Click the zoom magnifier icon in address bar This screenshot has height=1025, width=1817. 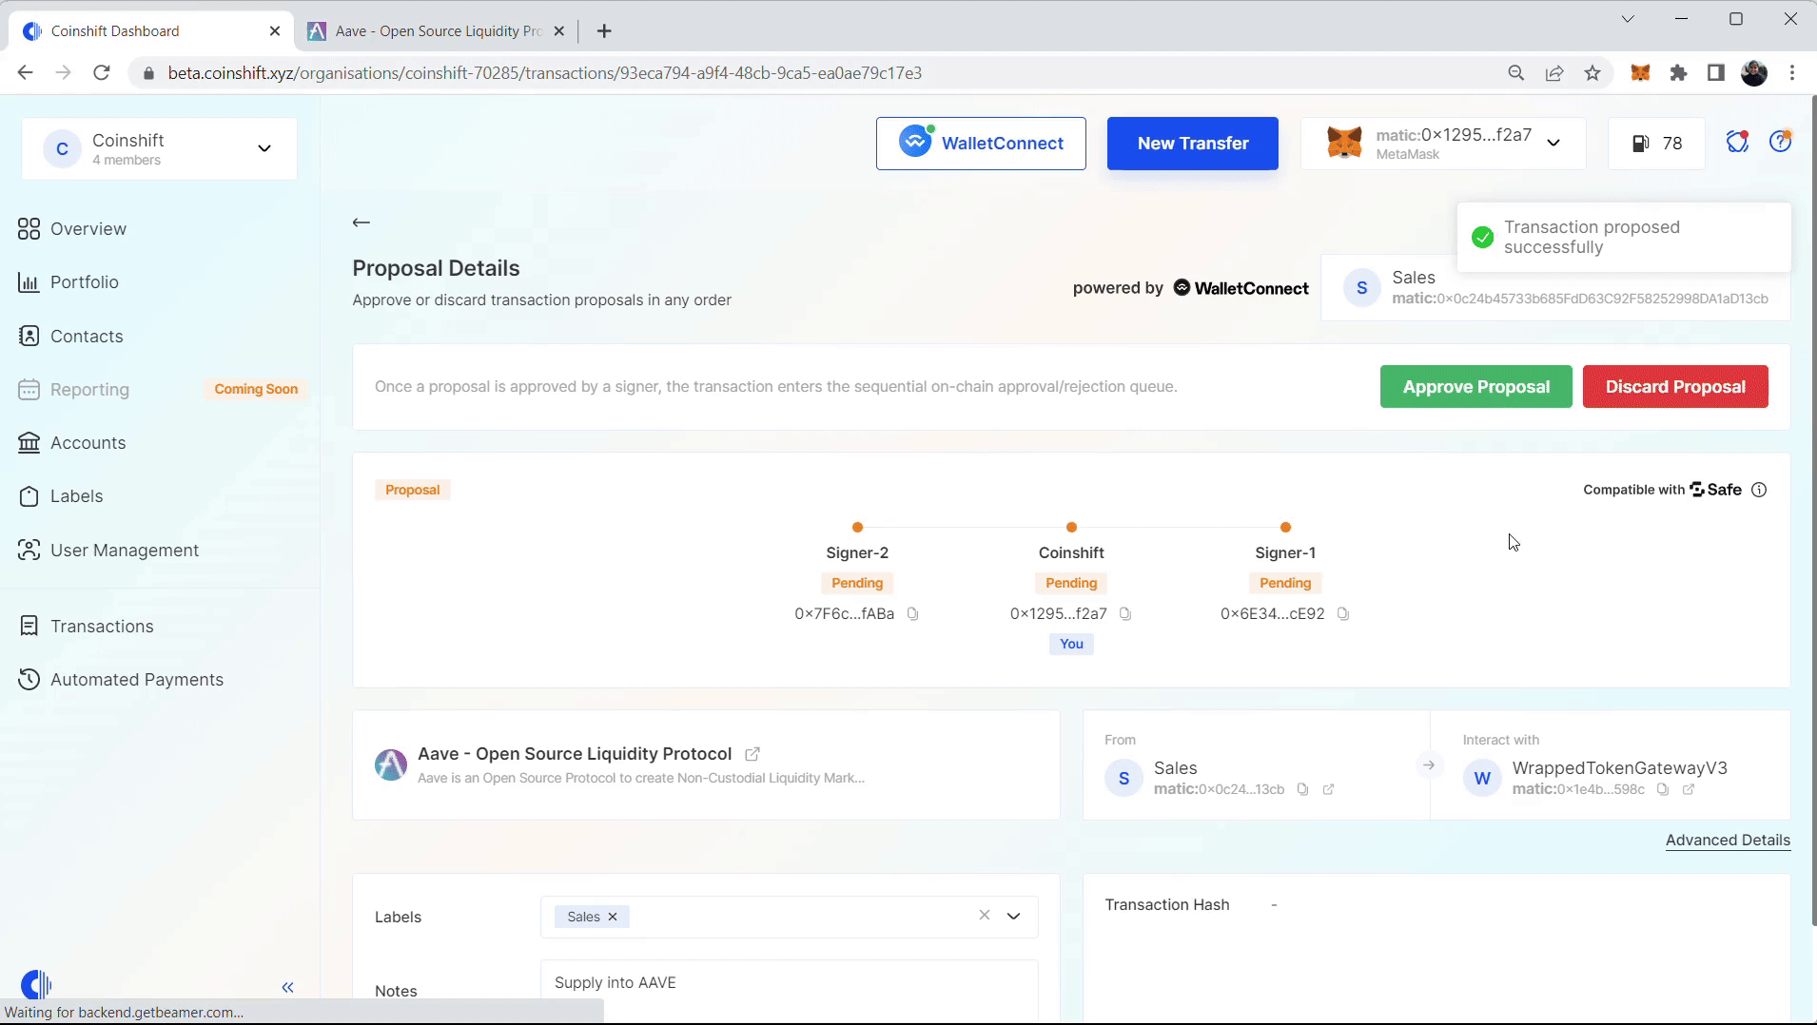pos(1516,73)
